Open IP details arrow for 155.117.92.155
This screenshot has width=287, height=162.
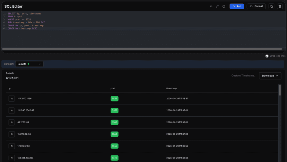[11, 134]
